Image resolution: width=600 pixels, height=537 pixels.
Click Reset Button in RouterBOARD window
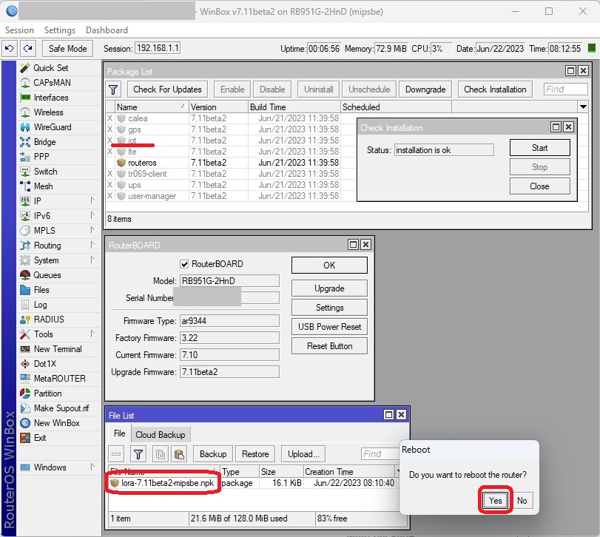click(x=329, y=346)
